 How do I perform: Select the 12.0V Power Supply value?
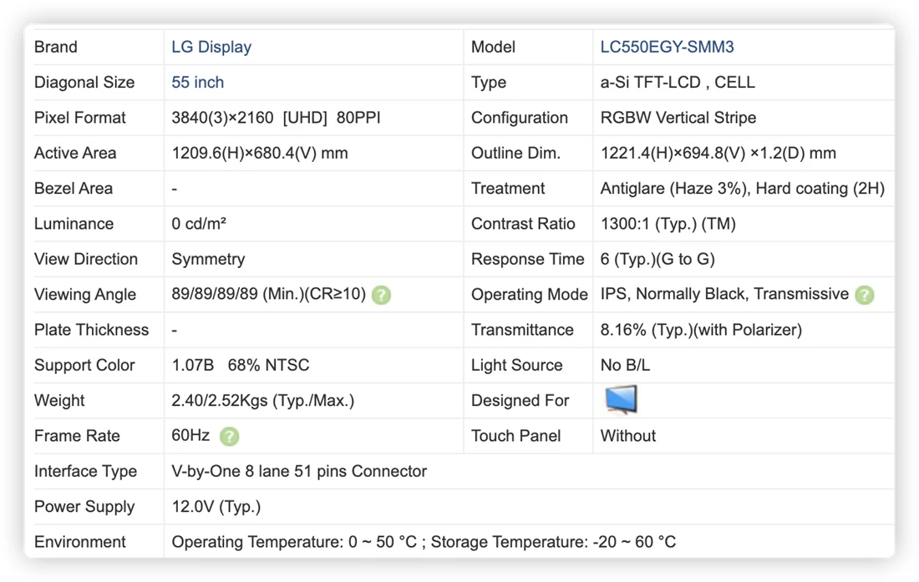(x=216, y=507)
